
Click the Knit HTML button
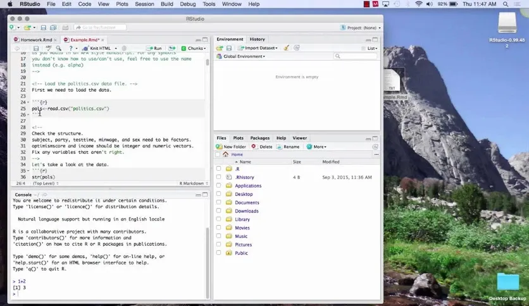pyautogui.click(x=97, y=48)
